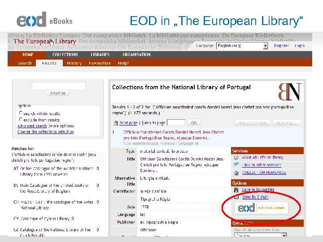Click the SEARCH button in left panel
The height and width of the screenshot is (242, 323).
[x=58, y=93]
